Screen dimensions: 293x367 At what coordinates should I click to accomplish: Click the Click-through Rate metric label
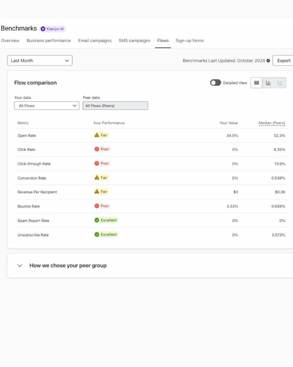(x=34, y=164)
